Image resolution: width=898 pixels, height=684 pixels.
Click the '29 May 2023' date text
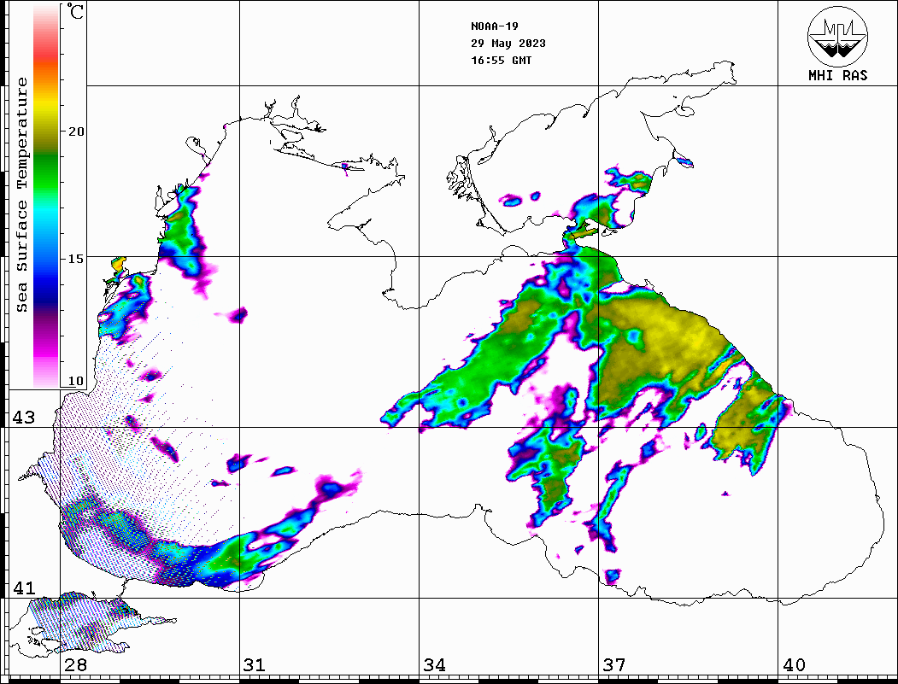tap(508, 44)
